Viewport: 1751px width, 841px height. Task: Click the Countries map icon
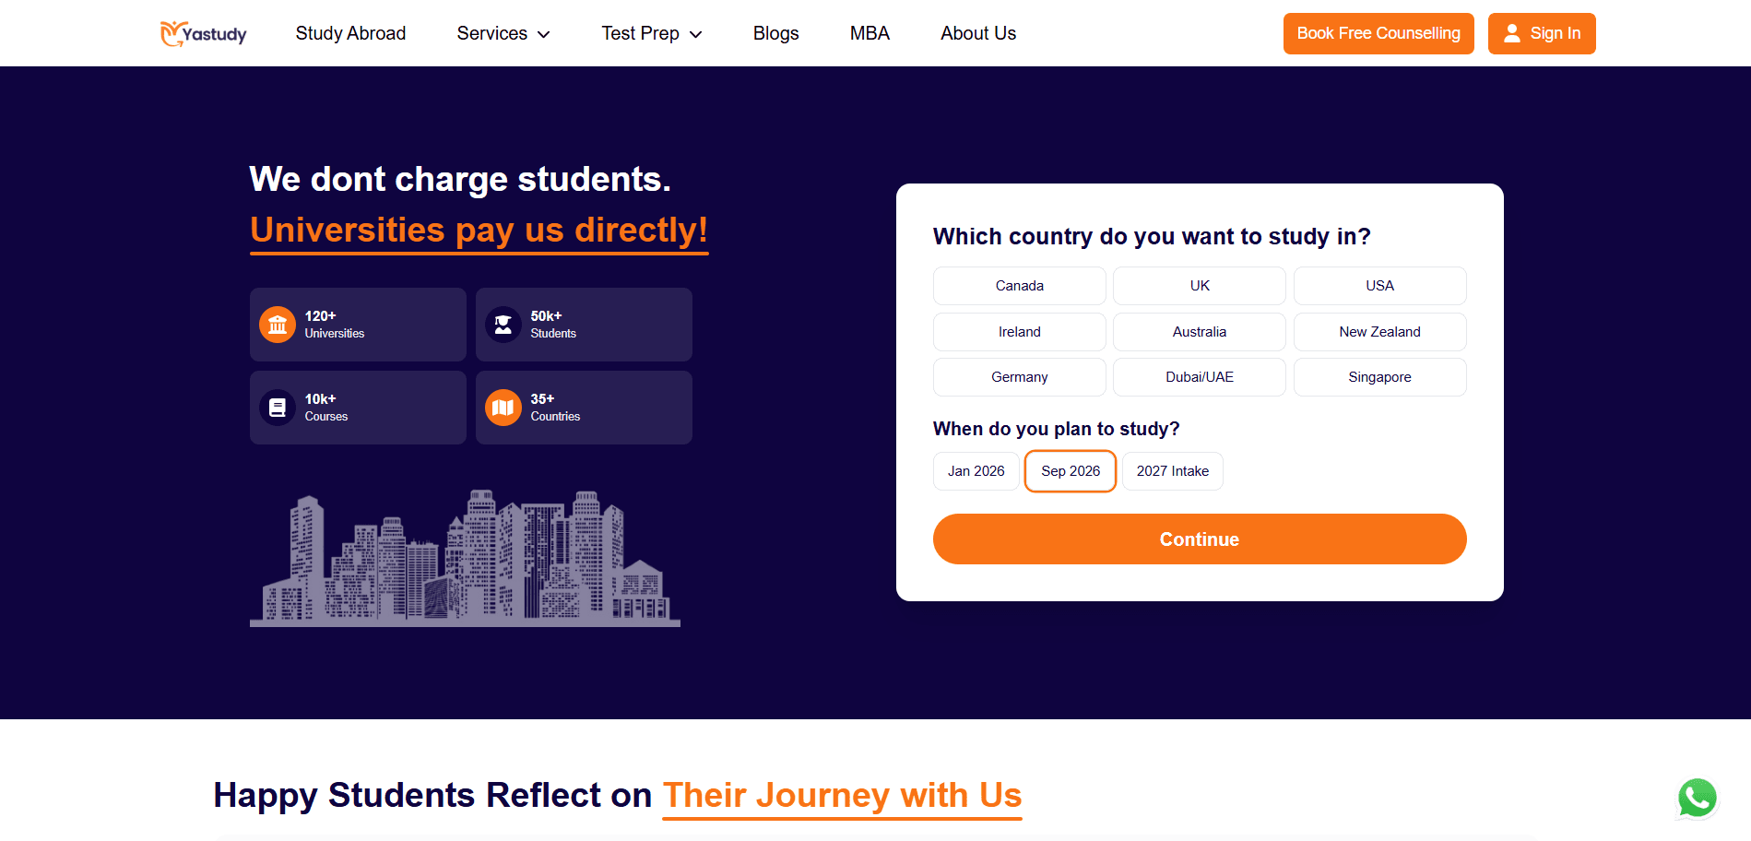503,408
